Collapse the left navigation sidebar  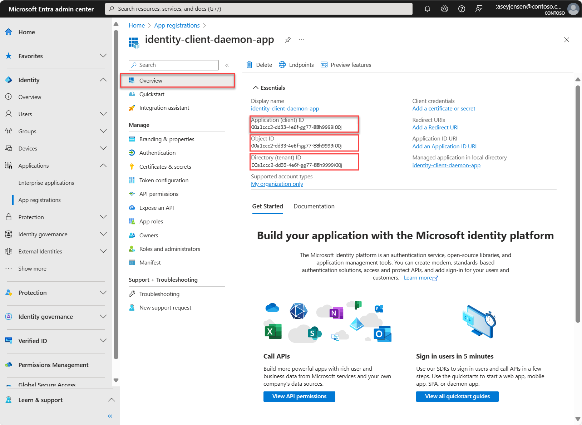[110, 416]
